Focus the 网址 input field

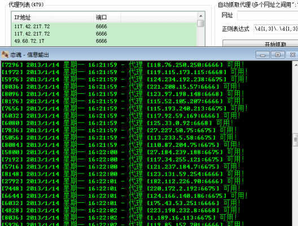tap(268, 16)
